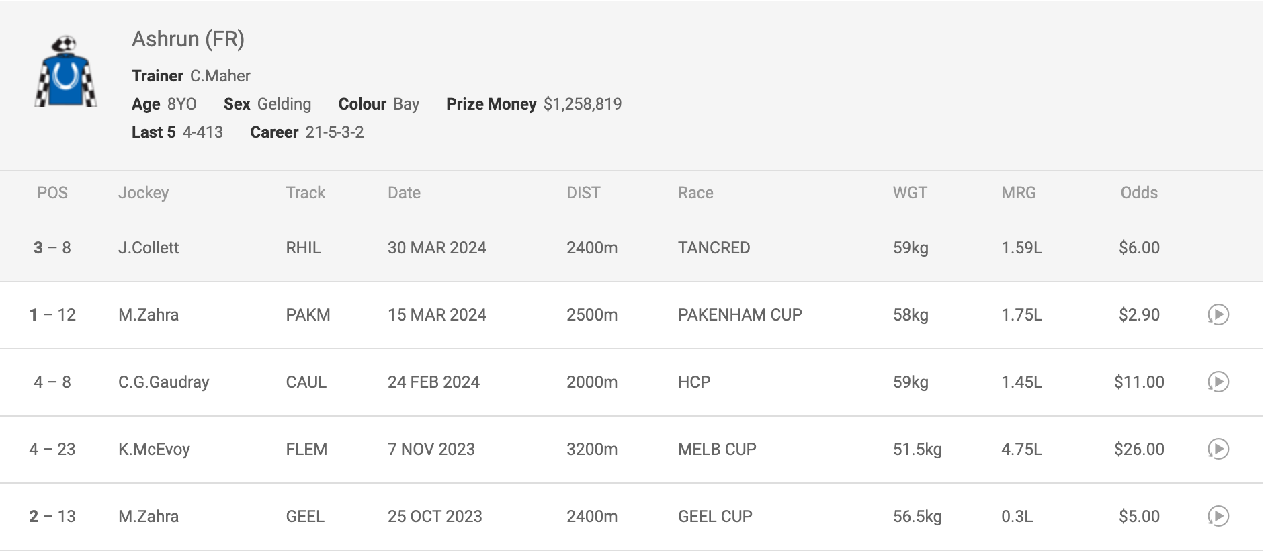The height and width of the screenshot is (555, 1270).
Task: Click the Odds column header
Action: coord(1139,193)
